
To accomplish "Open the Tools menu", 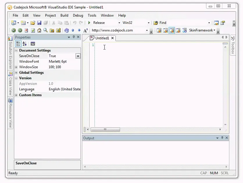I will 92,15.
